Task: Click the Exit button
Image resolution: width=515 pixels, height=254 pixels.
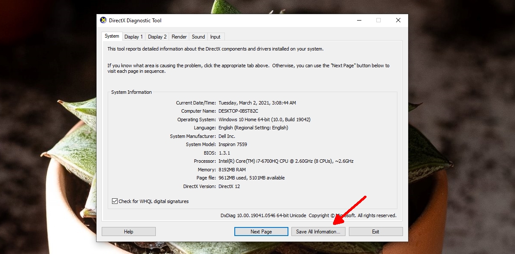Action: 376,232
